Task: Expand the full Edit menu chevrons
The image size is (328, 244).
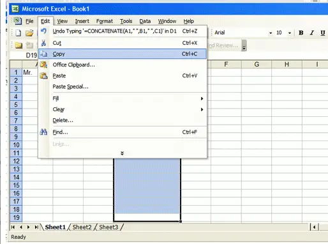Action: 122,153
